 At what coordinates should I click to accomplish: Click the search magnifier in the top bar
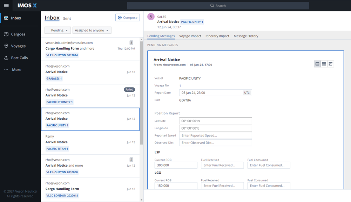coord(211,5)
